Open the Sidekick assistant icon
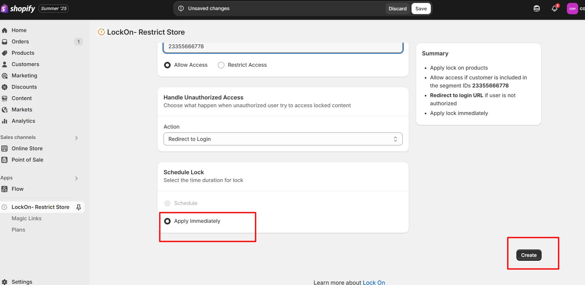Image resolution: width=585 pixels, height=285 pixels. [x=537, y=9]
